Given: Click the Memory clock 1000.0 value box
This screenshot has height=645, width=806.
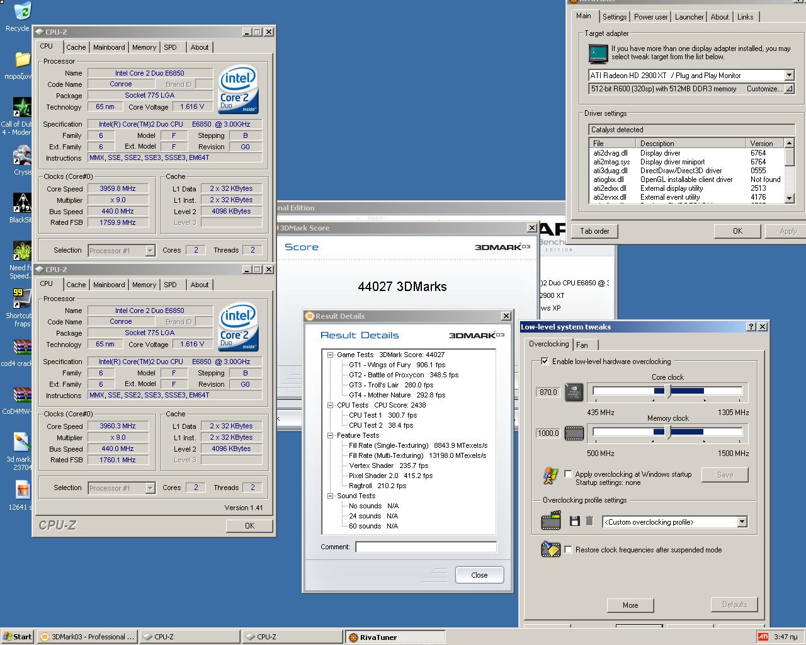Looking at the screenshot, I should click(548, 433).
